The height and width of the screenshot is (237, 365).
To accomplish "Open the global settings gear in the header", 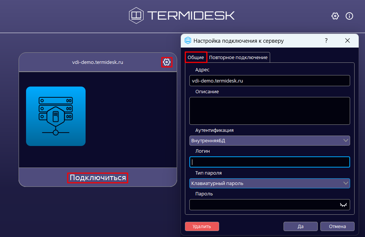I will pyautogui.click(x=335, y=16).
